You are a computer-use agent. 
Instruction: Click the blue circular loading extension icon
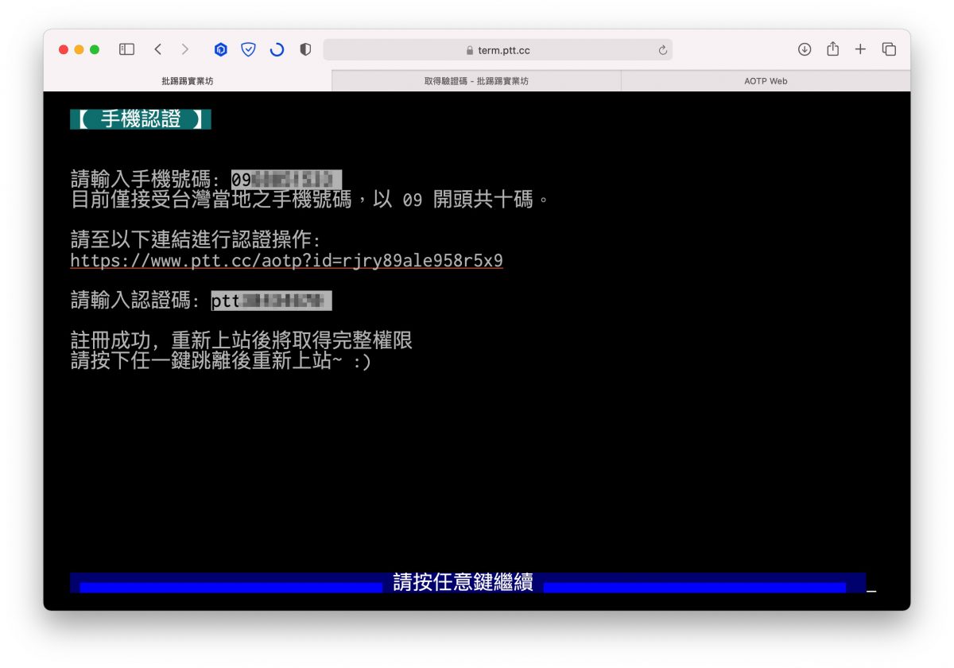pyautogui.click(x=277, y=49)
